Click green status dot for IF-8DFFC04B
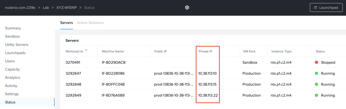The image size is (346, 109). pyautogui.click(x=317, y=84)
